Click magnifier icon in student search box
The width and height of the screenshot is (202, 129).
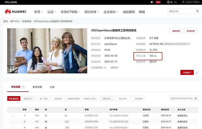(x=196, y=99)
